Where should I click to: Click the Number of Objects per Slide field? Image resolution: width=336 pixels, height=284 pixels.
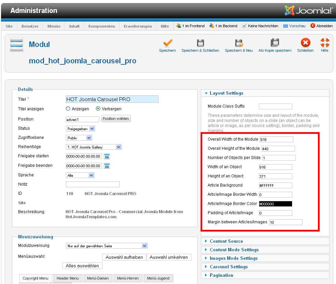279,158
